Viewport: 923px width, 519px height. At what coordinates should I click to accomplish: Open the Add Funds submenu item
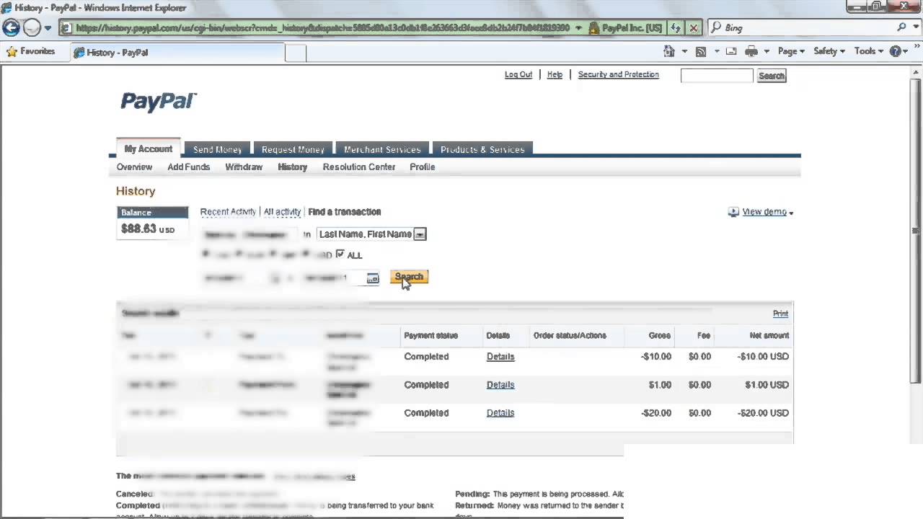pos(188,167)
